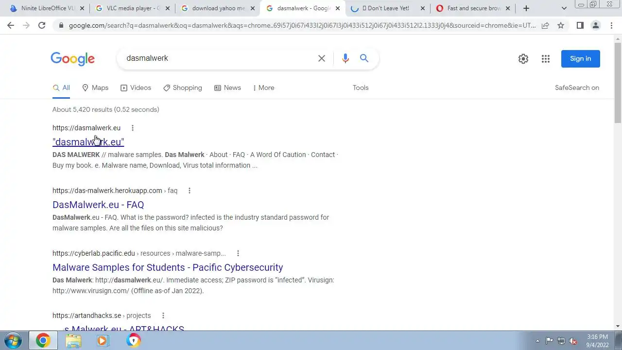Share this page from address bar
The height and width of the screenshot is (350, 622).
point(545,25)
